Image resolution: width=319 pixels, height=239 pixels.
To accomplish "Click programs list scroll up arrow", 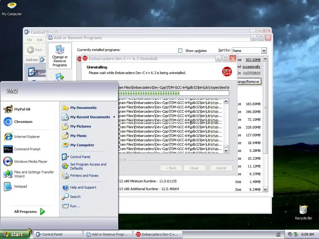I will click(x=265, y=59).
